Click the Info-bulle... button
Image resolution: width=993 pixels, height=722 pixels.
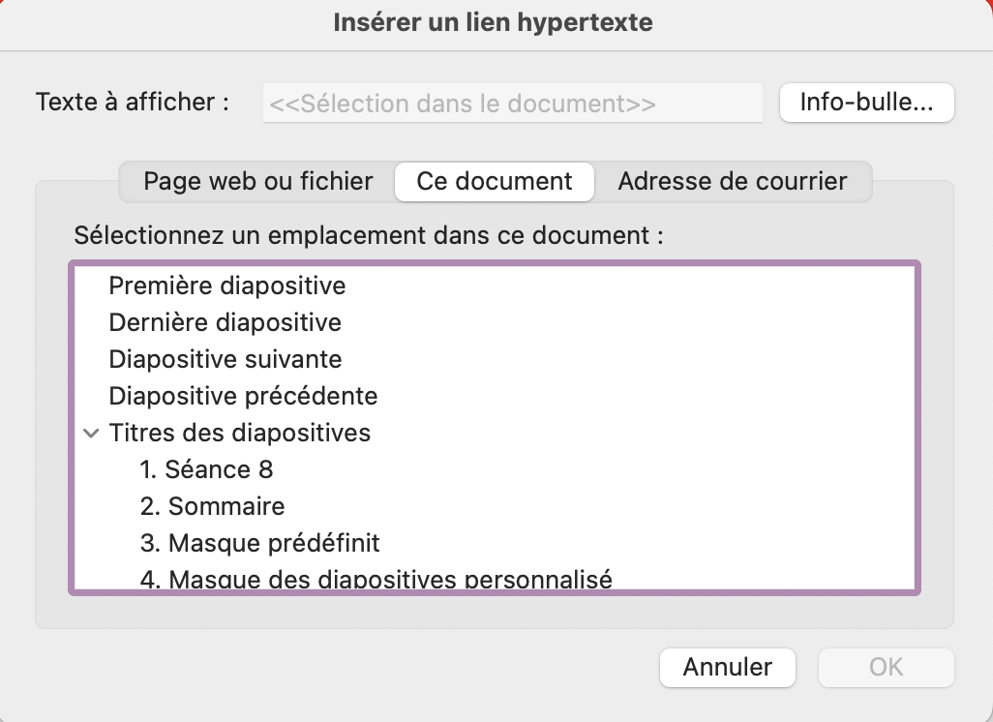(867, 103)
